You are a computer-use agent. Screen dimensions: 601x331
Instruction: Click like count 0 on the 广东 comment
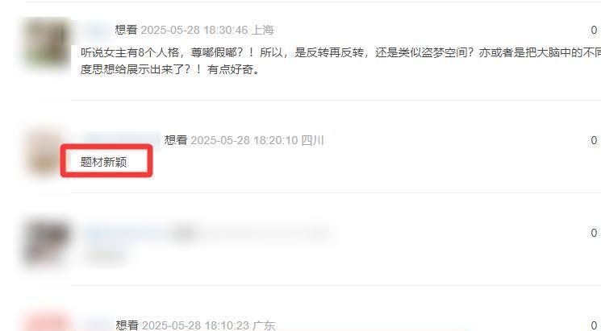[594, 325]
